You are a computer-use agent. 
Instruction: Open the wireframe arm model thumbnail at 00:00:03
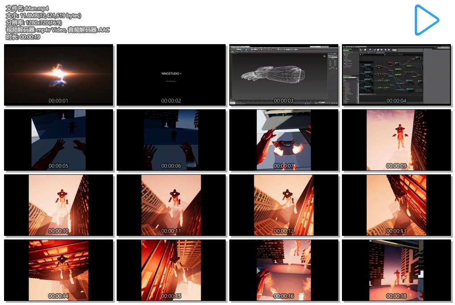284,75
